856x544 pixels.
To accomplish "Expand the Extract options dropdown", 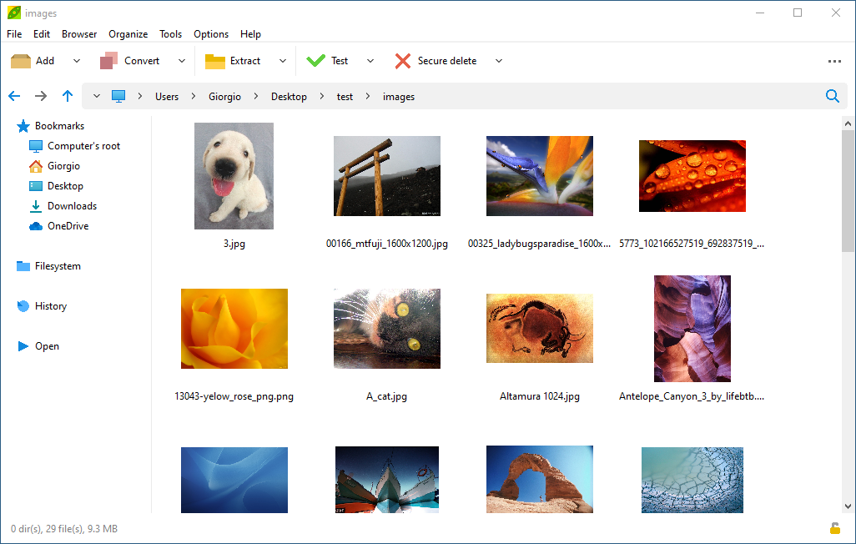I will click(283, 60).
